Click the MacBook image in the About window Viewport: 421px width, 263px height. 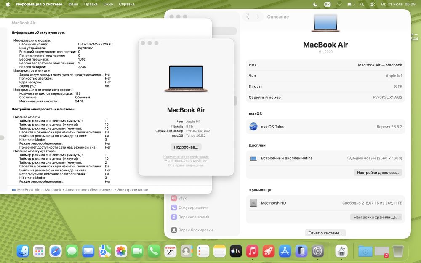[186, 79]
